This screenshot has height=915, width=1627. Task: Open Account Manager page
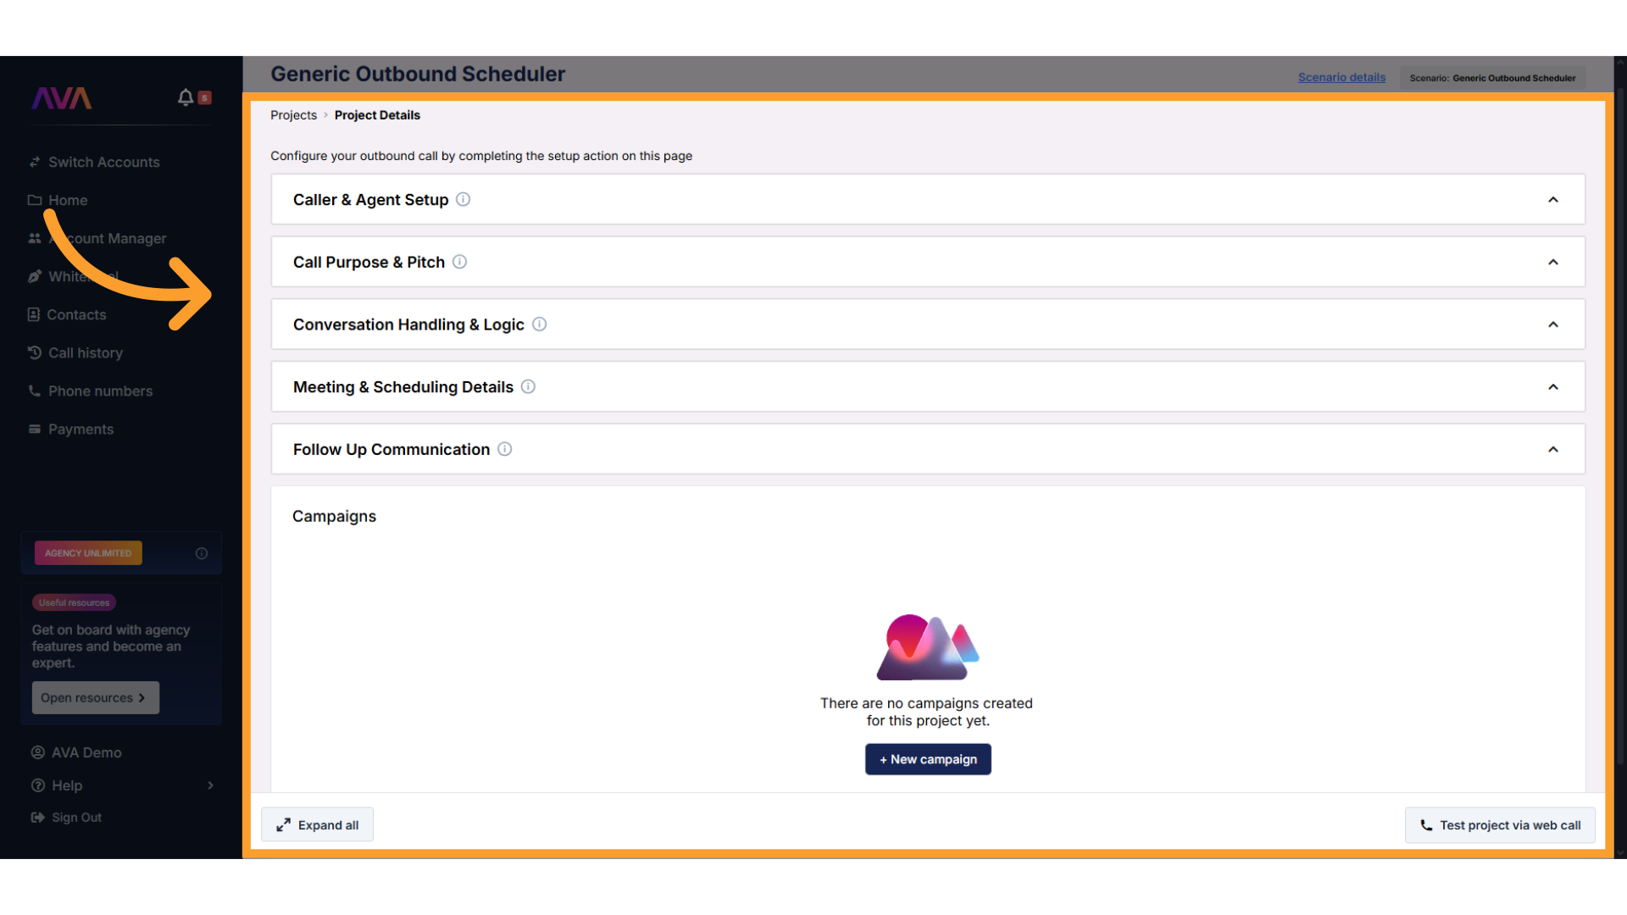(108, 238)
